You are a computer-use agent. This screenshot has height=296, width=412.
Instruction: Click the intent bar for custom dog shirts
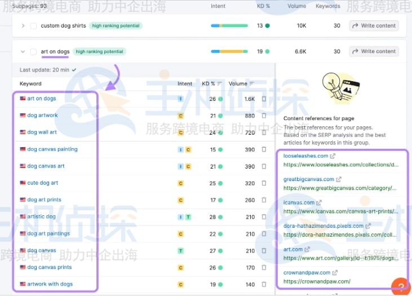tap(229, 26)
